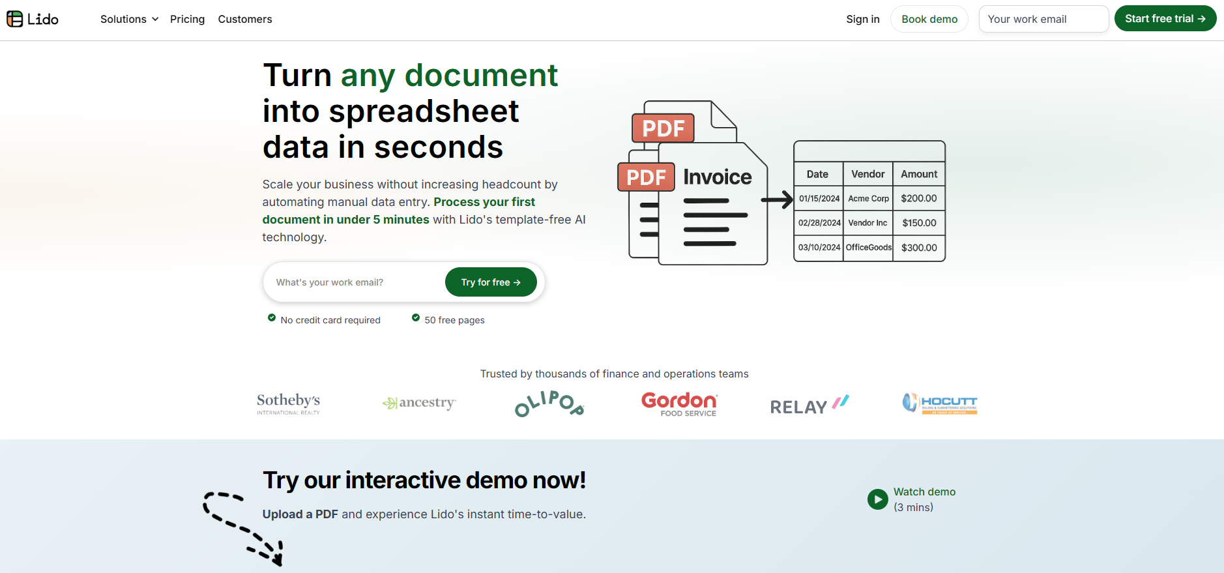
Task: Click the Book demo button
Action: point(929,19)
